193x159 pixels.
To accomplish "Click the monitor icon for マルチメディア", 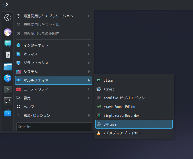I will [x=18, y=80].
